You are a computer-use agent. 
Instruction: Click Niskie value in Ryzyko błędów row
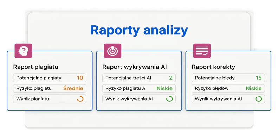pos(254,88)
